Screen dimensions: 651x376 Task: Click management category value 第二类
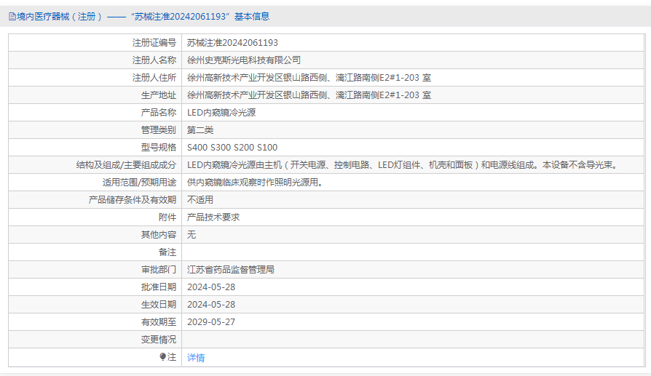click(x=200, y=129)
